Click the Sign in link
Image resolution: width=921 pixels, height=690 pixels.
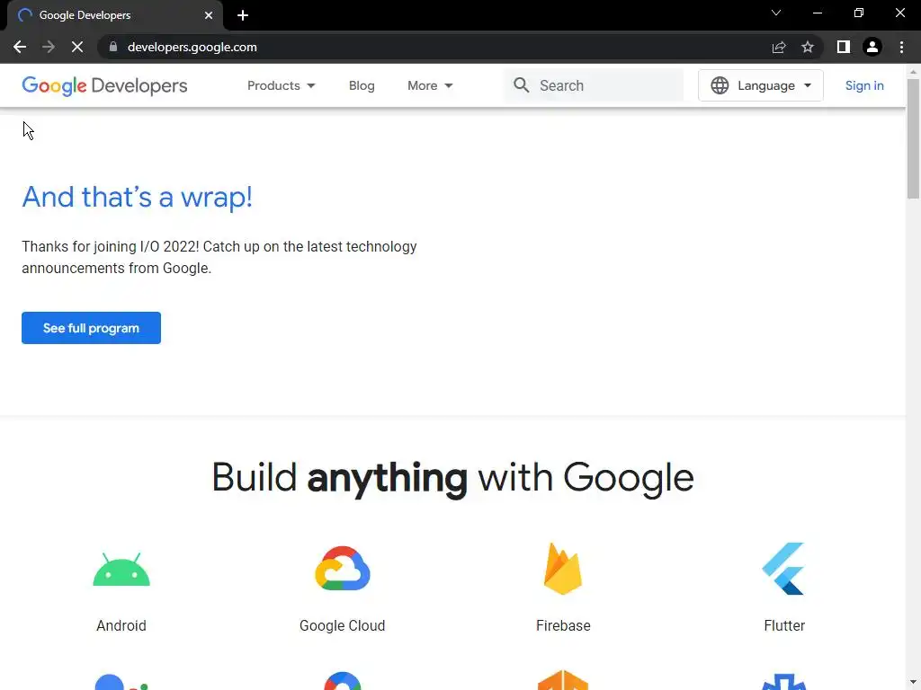864,85
